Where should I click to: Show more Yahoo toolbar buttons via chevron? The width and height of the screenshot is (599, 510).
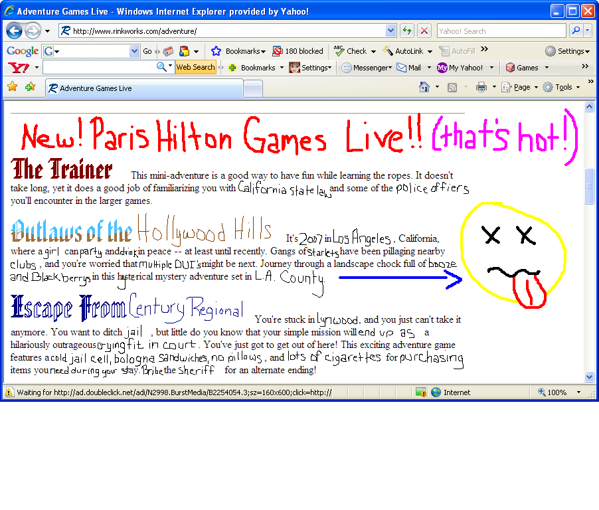click(x=585, y=66)
